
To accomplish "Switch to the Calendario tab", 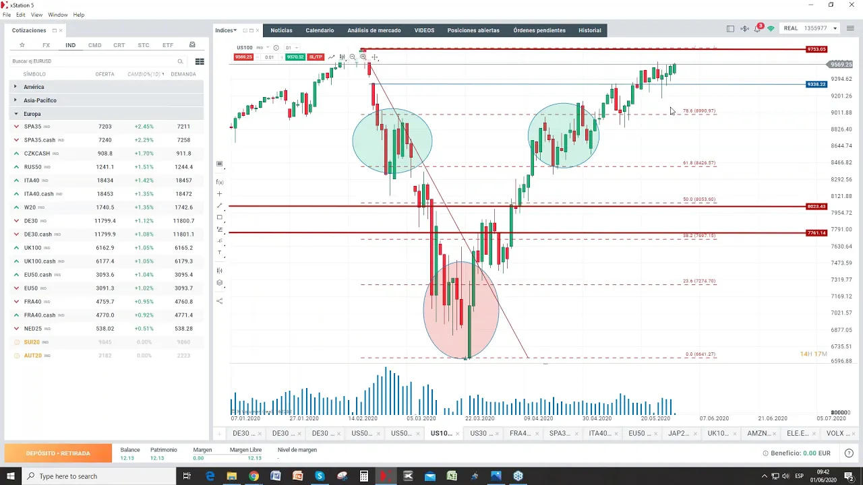I will (x=320, y=30).
